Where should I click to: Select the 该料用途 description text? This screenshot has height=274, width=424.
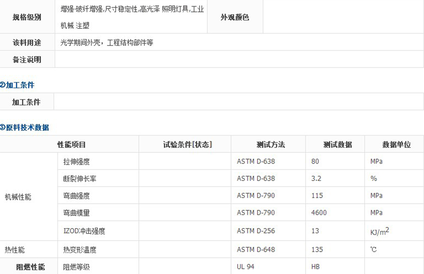tap(107, 43)
